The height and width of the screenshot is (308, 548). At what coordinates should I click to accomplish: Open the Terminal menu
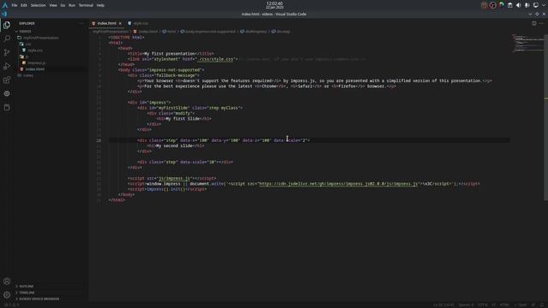pyautogui.click(x=86, y=5)
